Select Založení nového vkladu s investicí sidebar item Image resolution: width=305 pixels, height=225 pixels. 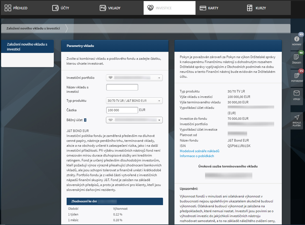(x=27, y=47)
